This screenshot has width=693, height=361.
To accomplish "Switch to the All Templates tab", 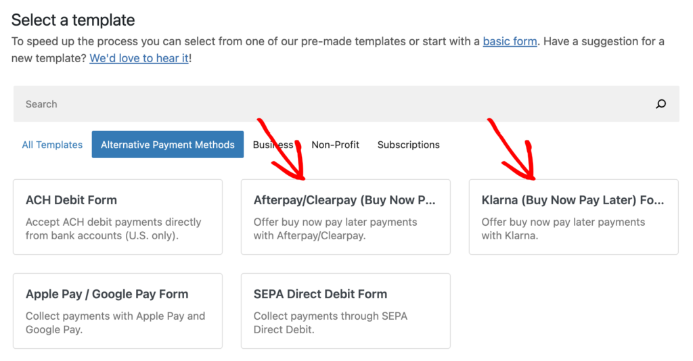I will [x=52, y=145].
